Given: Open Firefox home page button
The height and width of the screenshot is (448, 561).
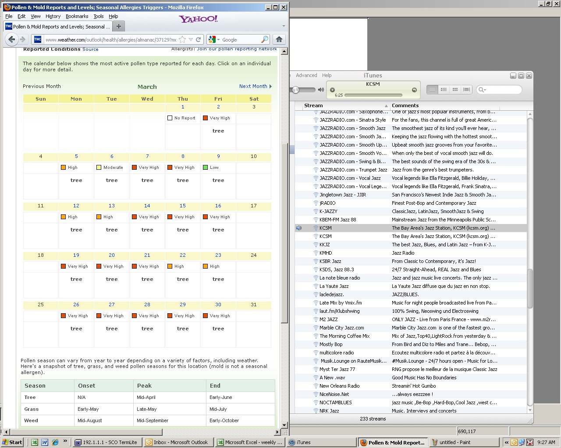Looking at the screenshot, I should pos(279,39).
